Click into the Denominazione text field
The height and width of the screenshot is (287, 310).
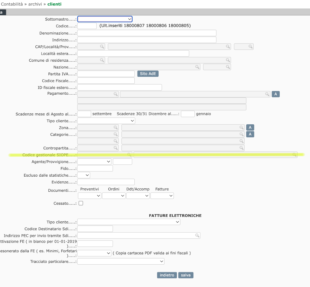click(147, 33)
